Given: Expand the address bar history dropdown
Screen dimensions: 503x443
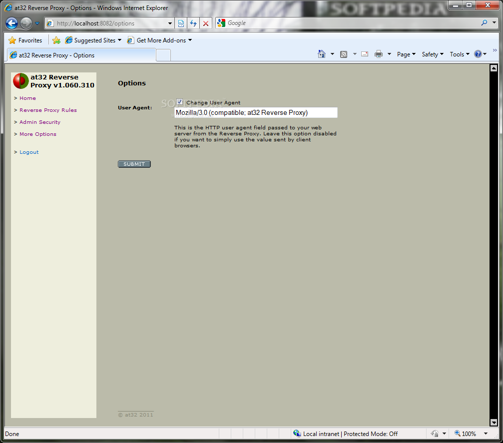Looking at the screenshot, I should point(170,23).
